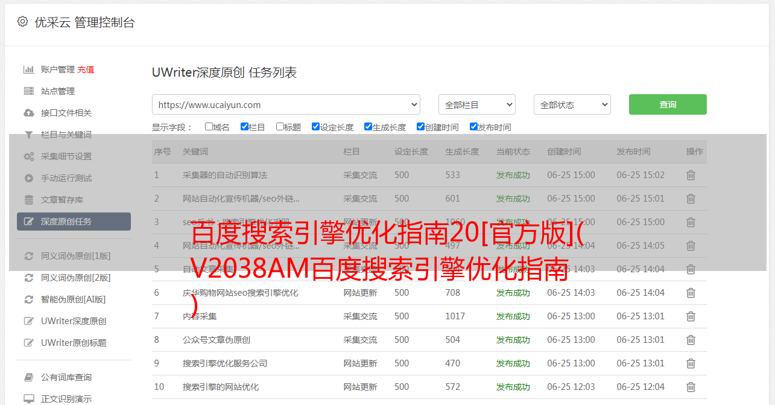Click the UWriter原创标题 edit icon
This screenshot has width=775, height=405.
click(x=28, y=343)
